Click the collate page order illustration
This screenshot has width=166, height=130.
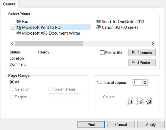[138, 101]
